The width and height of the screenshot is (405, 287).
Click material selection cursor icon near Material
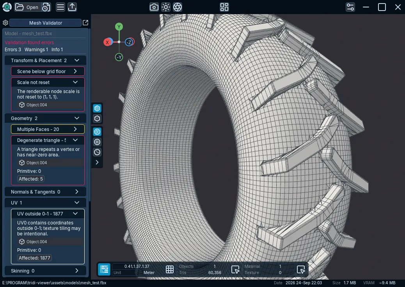(x=301, y=269)
